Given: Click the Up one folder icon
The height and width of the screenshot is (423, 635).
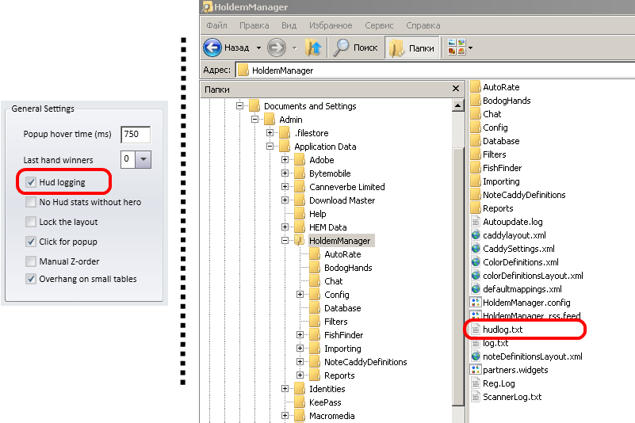Looking at the screenshot, I should pyautogui.click(x=313, y=48).
